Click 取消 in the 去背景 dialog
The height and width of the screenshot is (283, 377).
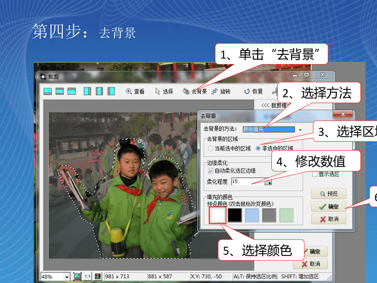[329, 219]
